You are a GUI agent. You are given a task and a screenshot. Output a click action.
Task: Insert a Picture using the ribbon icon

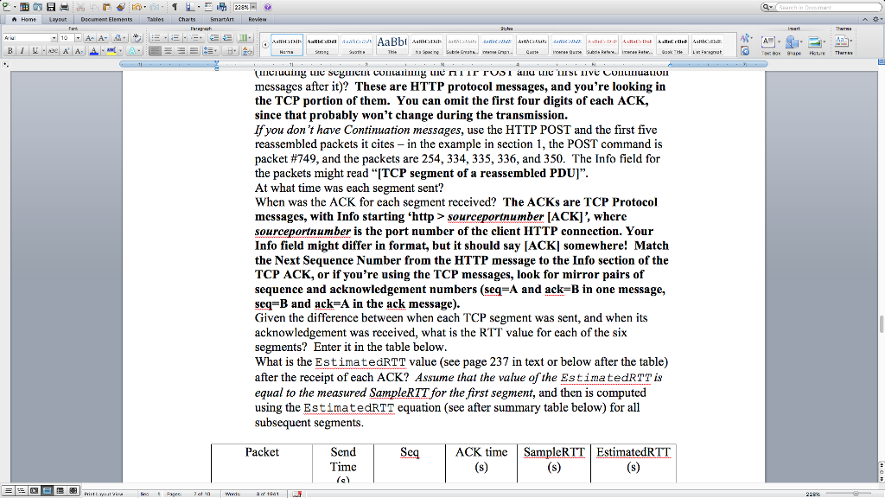point(814,41)
